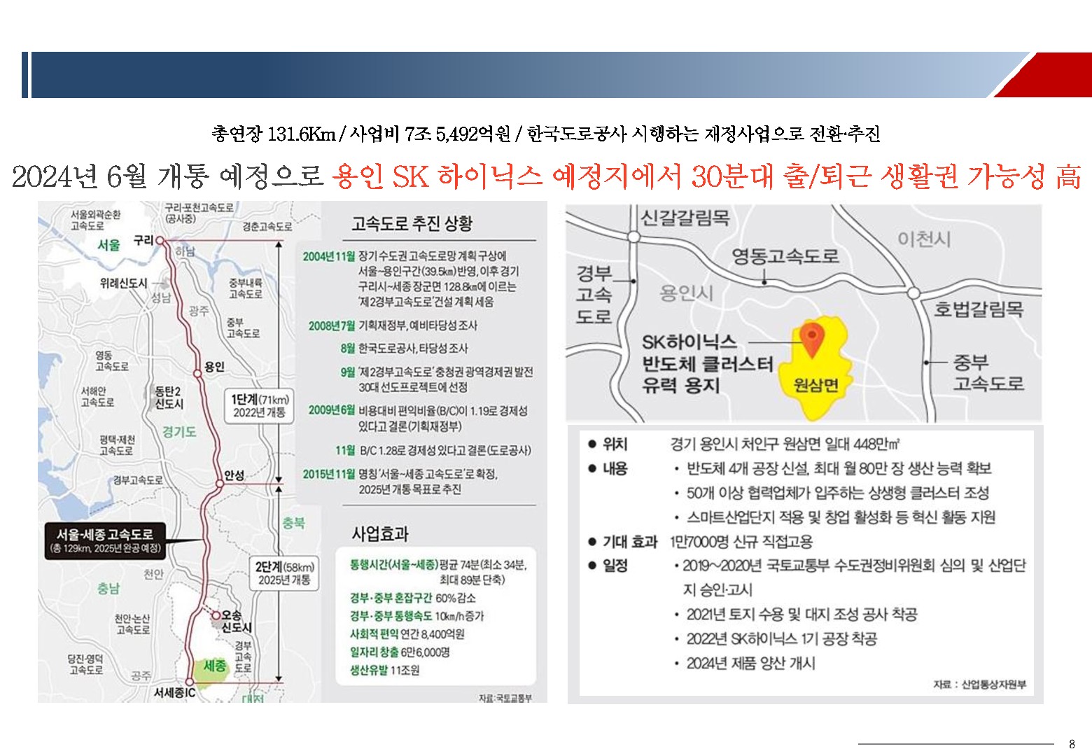Select the 경부·중부 혼잡구간 60%감소 line
The width and height of the screenshot is (1092, 756).
click(x=412, y=598)
